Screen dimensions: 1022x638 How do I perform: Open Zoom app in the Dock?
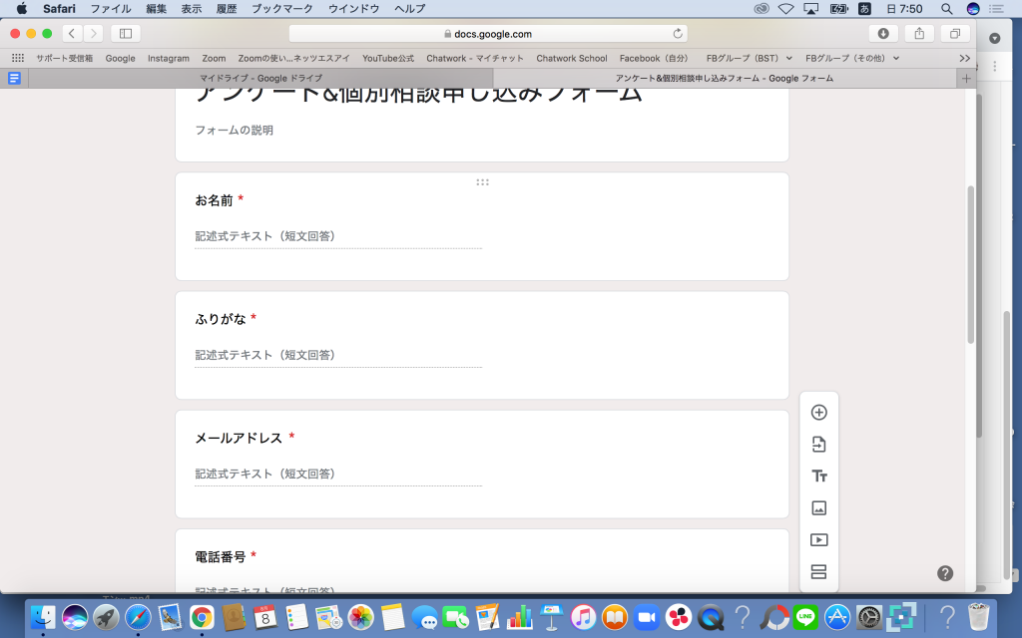647,616
